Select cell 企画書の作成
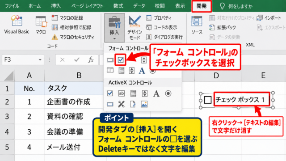 (74, 102)
